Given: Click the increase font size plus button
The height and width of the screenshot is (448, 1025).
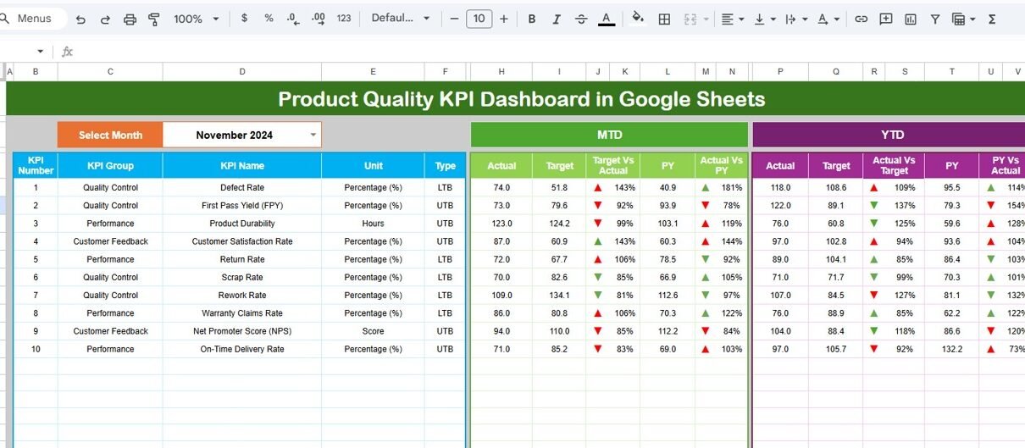Looking at the screenshot, I should 504,19.
